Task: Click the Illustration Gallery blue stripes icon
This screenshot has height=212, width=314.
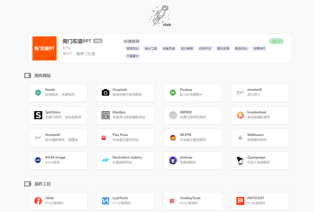Action: point(106,160)
